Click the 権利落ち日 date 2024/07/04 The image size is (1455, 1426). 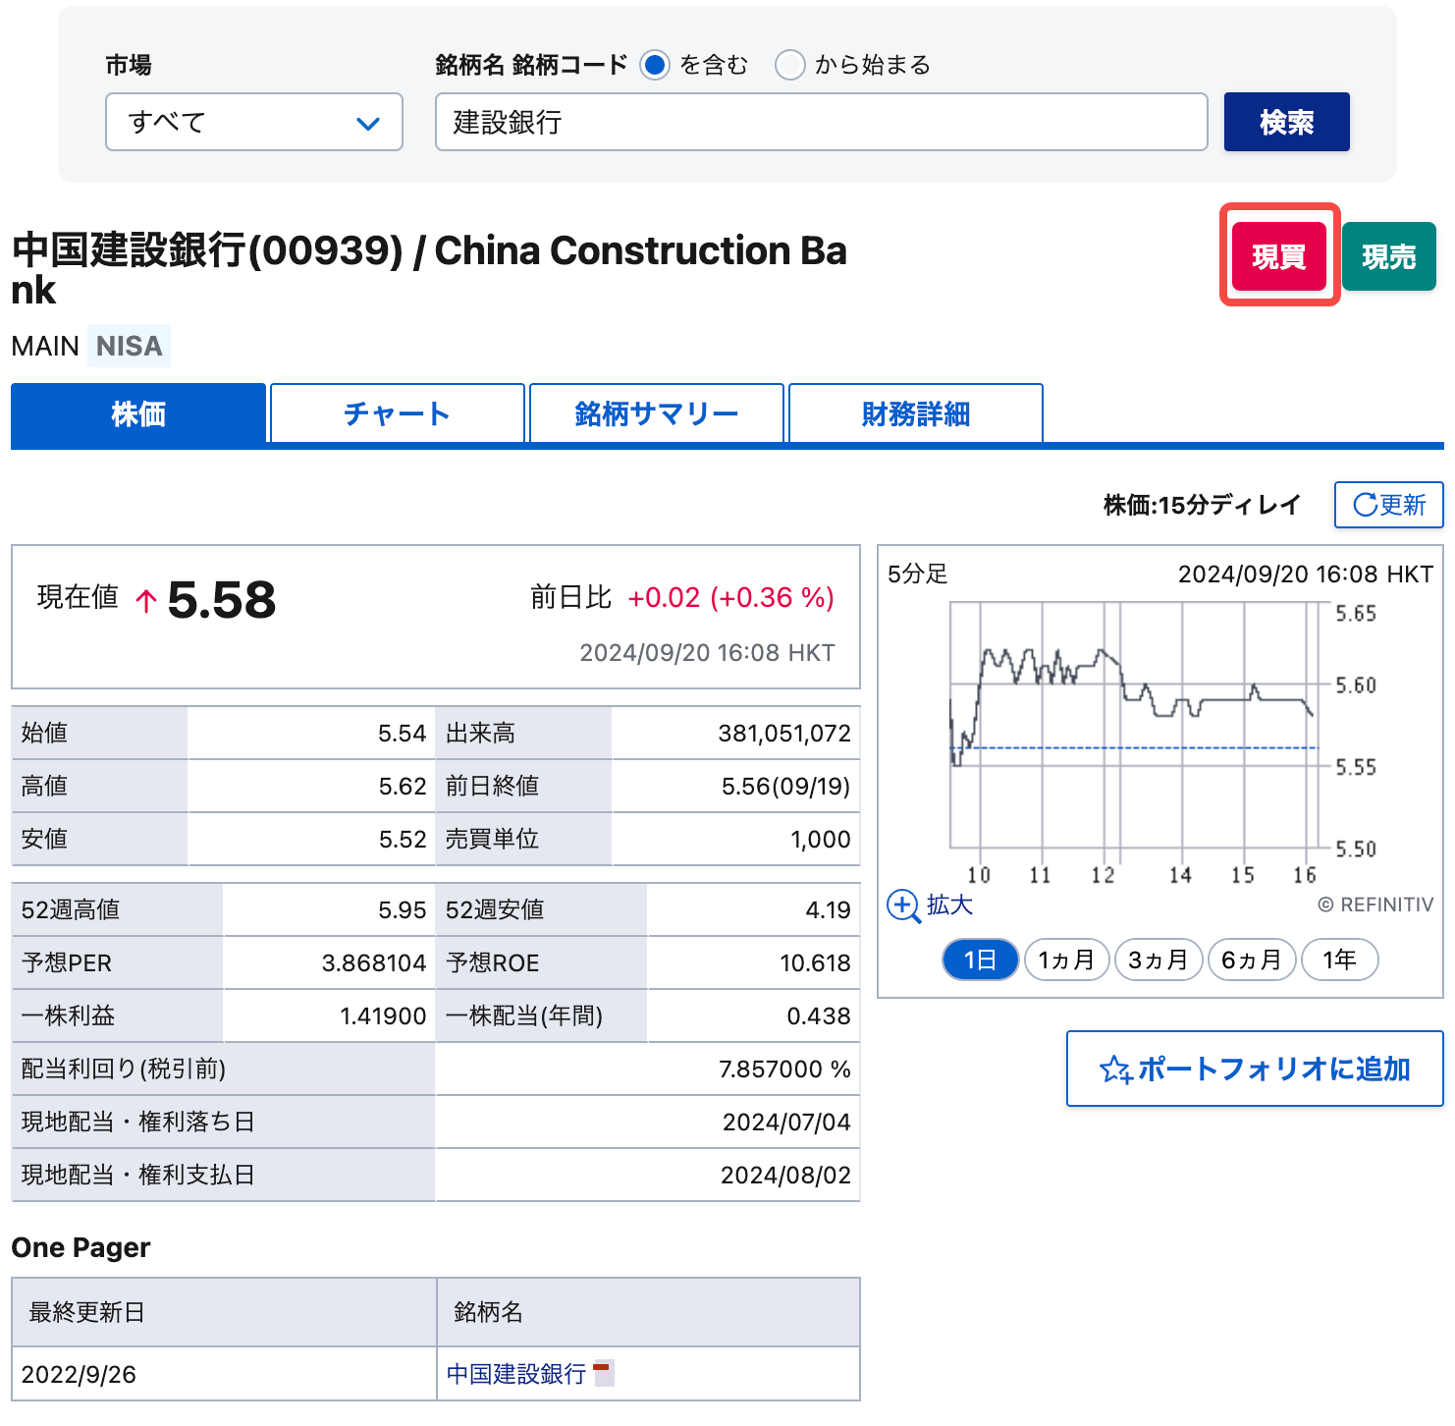click(x=786, y=1123)
